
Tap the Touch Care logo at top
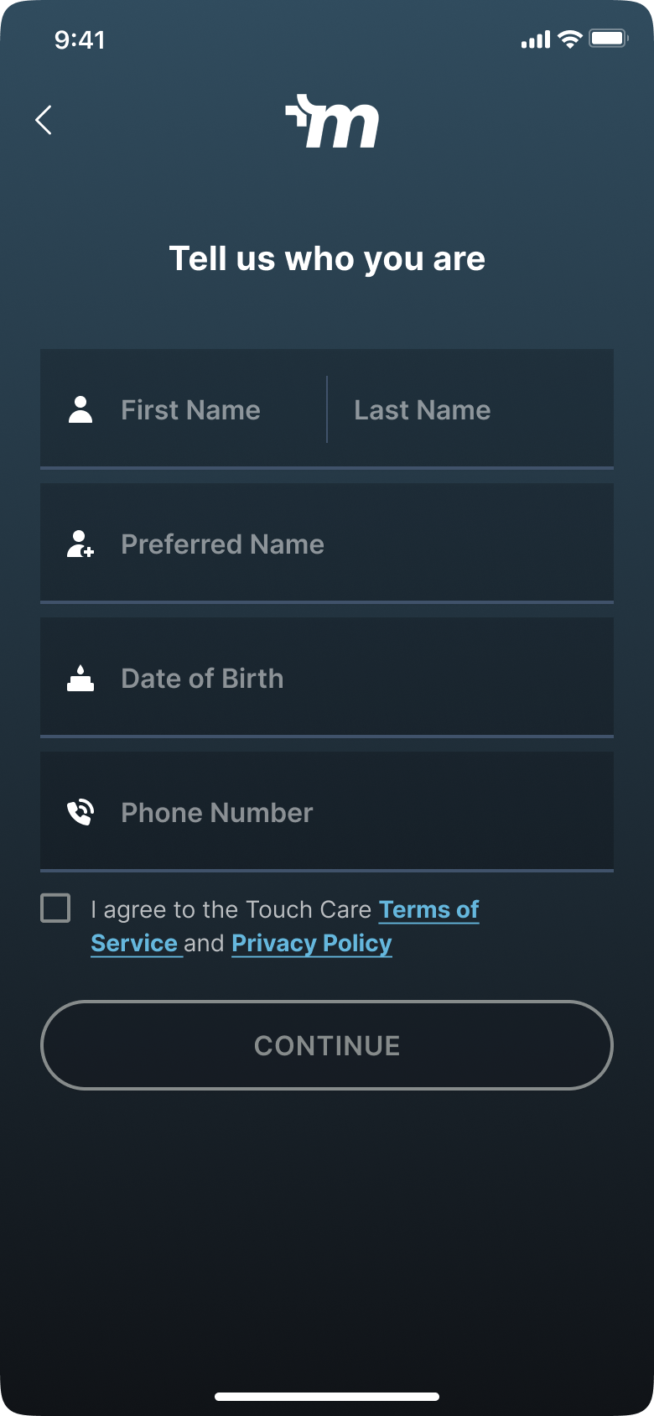click(x=332, y=122)
